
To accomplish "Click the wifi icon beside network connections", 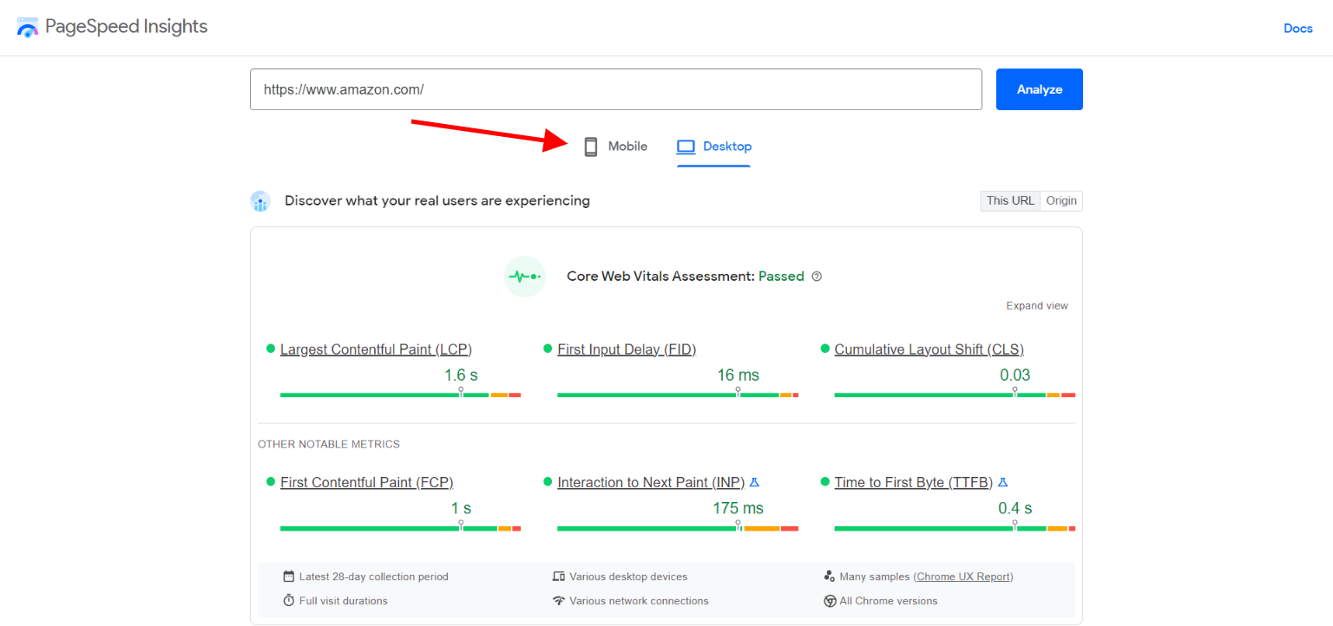I will coord(559,601).
